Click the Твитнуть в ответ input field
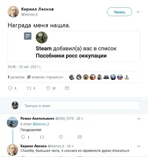Screen dimensions: 148x157 click(80, 106)
